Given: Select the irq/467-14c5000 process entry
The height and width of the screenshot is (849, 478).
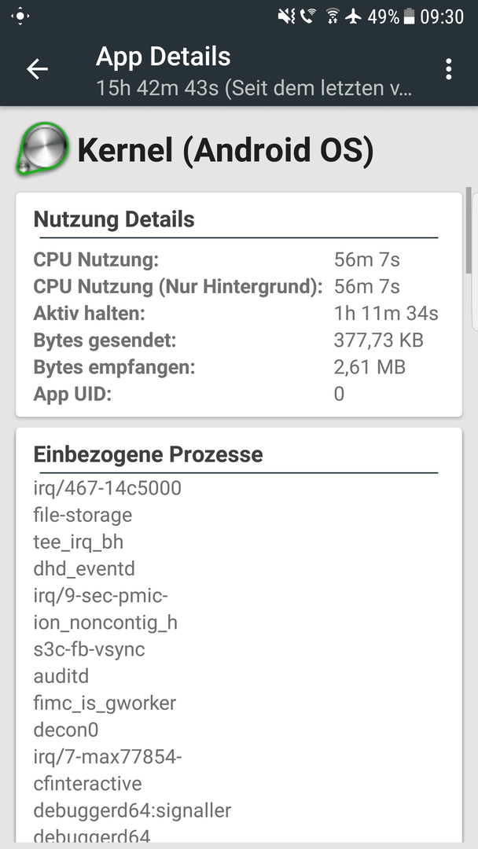Looking at the screenshot, I should [107, 488].
